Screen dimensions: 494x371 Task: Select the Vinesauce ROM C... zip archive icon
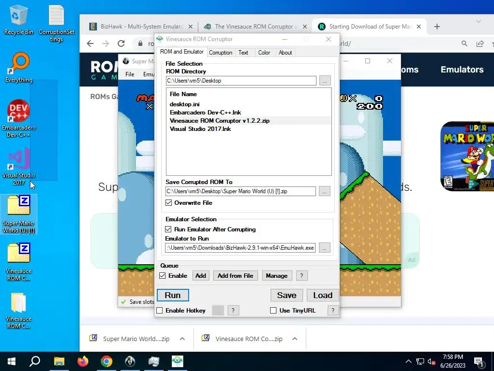[x=19, y=262]
